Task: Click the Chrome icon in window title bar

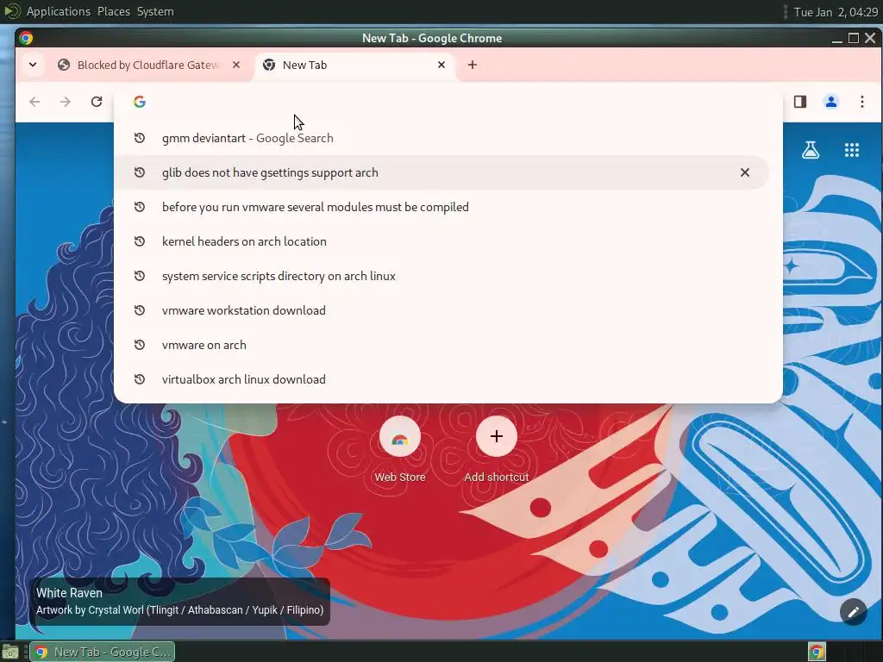Action: (x=26, y=38)
